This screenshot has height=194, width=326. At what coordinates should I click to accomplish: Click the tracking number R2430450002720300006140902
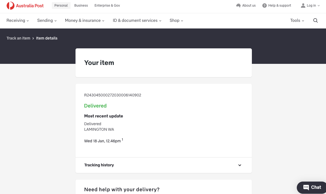tap(113, 95)
